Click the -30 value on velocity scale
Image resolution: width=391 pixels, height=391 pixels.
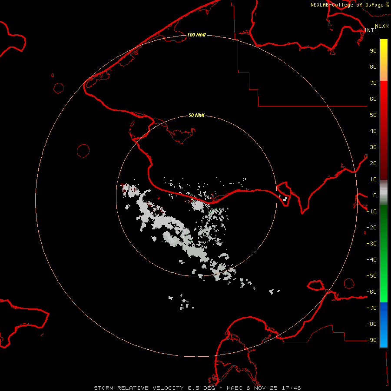[x=371, y=244]
